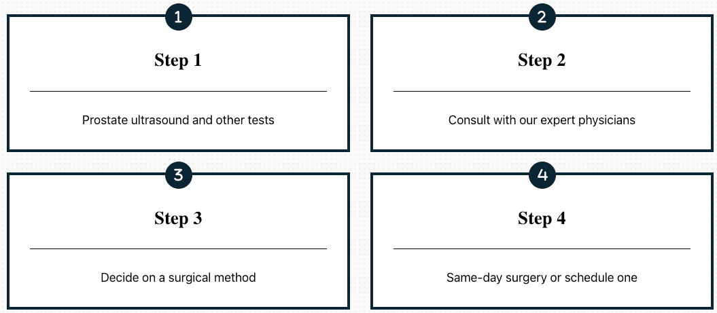The image size is (717, 313).
Task: Click the divider line under Step 4
Action: click(x=542, y=249)
